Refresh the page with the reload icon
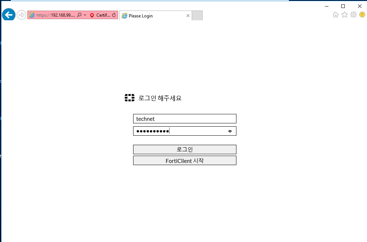This screenshot has height=242, width=367. pyautogui.click(x=114, y=15)
